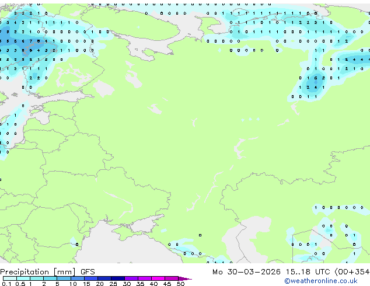The height and width of the screenshot is (286, 370).
Task: Choose the 40–45 mm bright magenta legend swatch
Action: (x=158, y=278)
